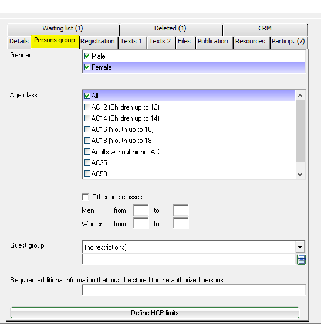
Task: Open the Waiting list (1) tab
Action: click(63, 28)
